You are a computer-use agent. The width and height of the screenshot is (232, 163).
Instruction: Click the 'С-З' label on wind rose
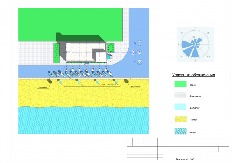pyautogui.click(x=182, y=33)
